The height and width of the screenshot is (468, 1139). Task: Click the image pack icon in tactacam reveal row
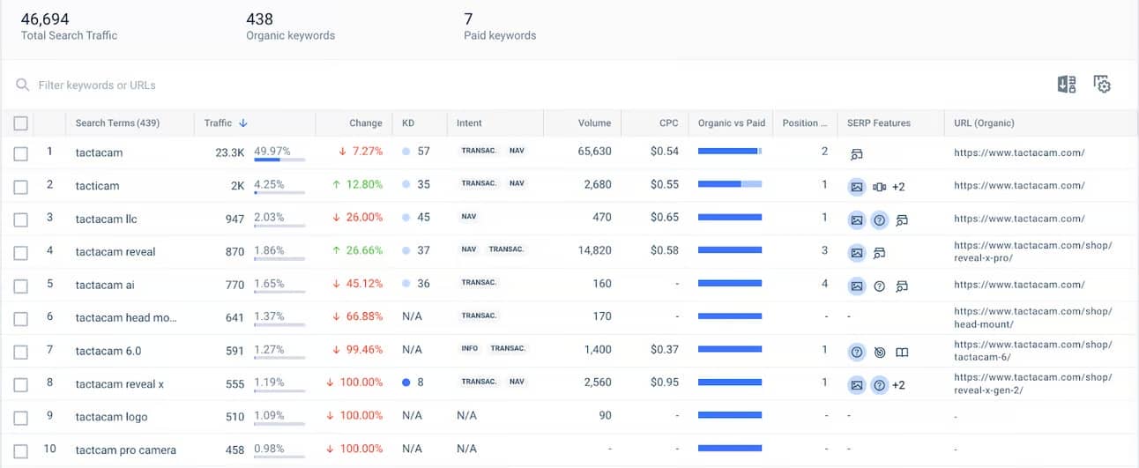856,253
